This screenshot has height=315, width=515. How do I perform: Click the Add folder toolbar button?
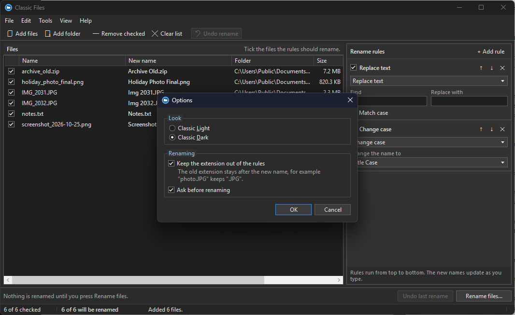62,33
